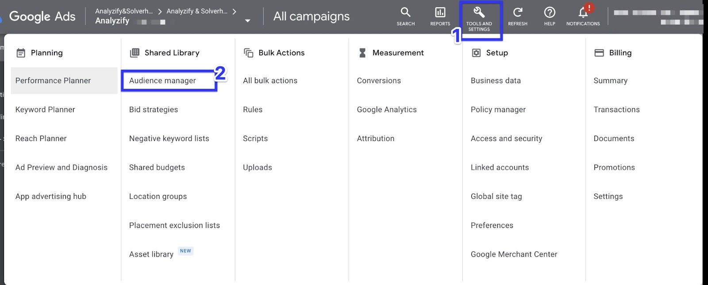Open Asset library

pos(151,254)
